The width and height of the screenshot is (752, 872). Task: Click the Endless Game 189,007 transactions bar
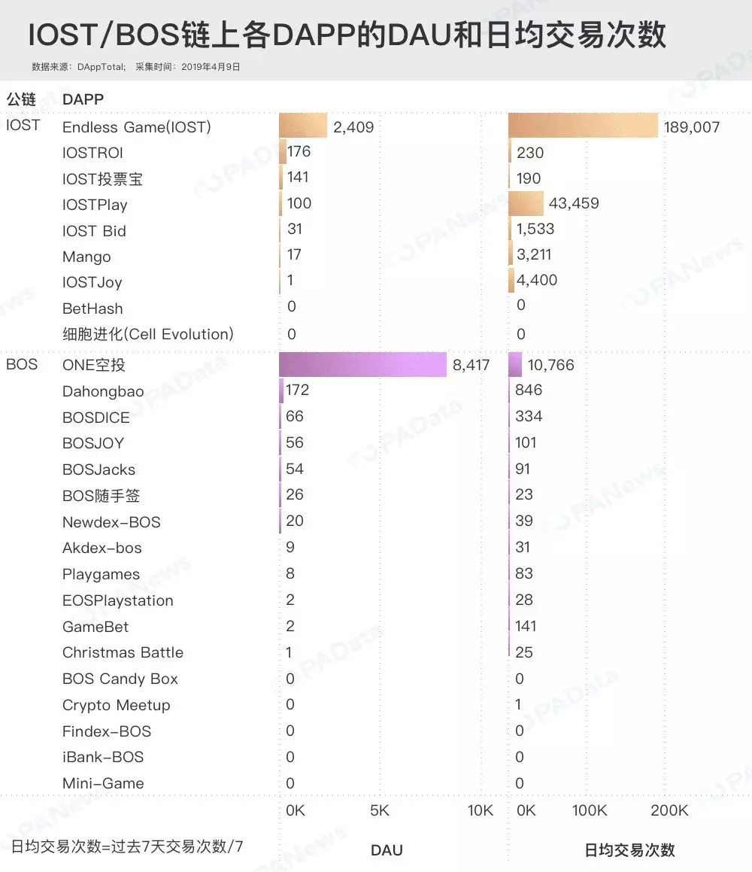tap(583, 126)
